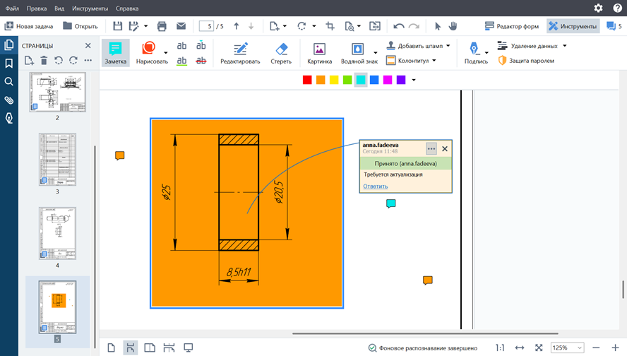Open the Картинка image tool
Viewport: 627px width, 356px height.
319,53
